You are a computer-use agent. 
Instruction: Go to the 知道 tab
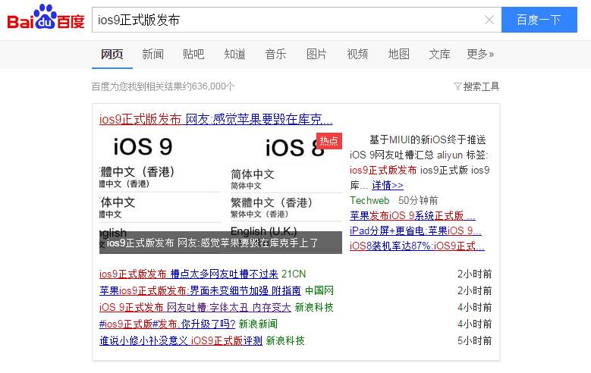pos(234,55)
